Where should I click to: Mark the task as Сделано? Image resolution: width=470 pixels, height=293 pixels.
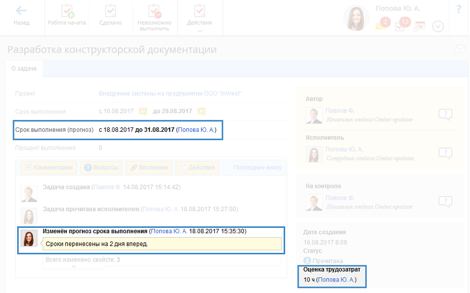coord(110,16)
